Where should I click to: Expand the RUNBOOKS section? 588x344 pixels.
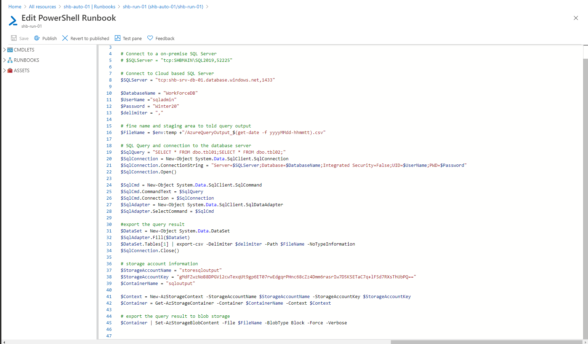tap(4, 60)
